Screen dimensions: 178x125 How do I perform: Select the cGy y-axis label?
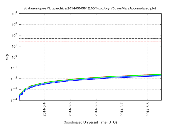[7, 57]
